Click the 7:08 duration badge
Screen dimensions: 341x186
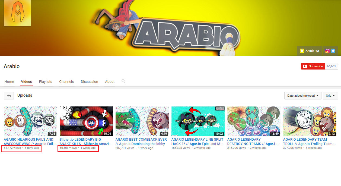click(52, 134)
